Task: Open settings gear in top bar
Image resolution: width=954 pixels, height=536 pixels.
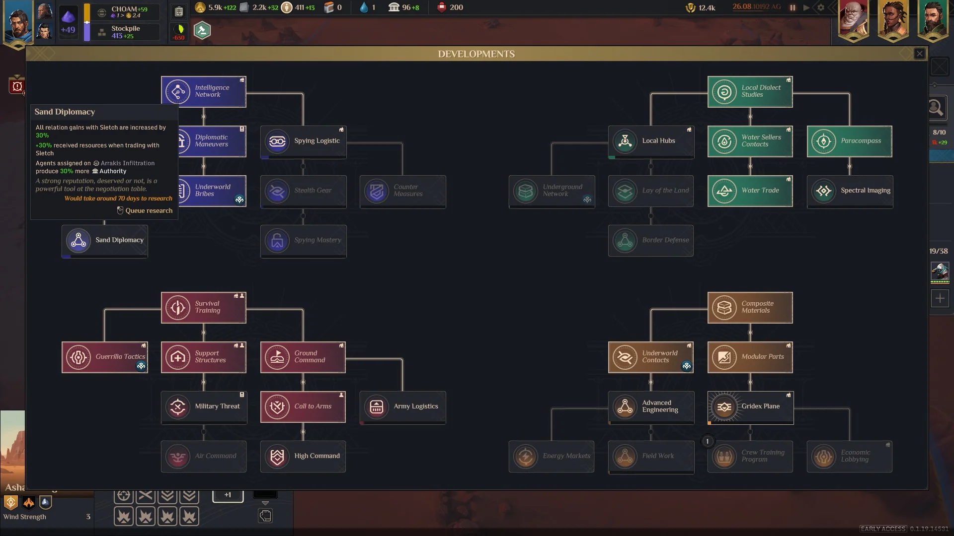Action: [821, 7]
